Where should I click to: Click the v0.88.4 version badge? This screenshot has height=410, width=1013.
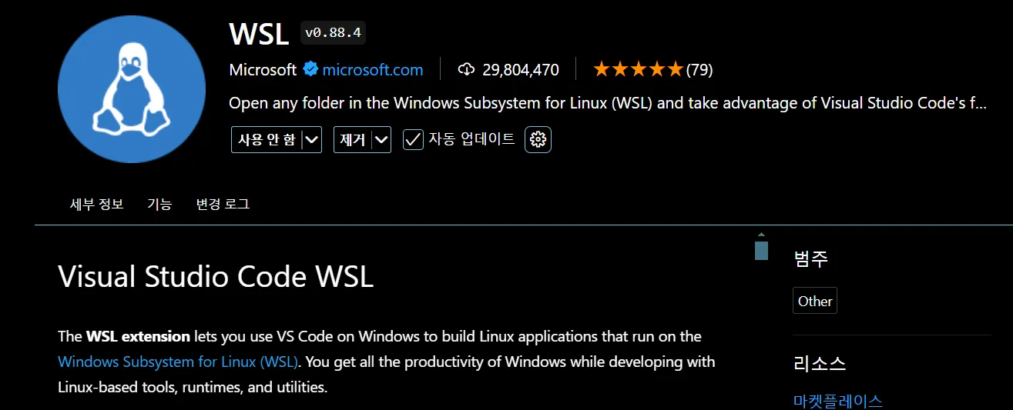tap(334, 33)
